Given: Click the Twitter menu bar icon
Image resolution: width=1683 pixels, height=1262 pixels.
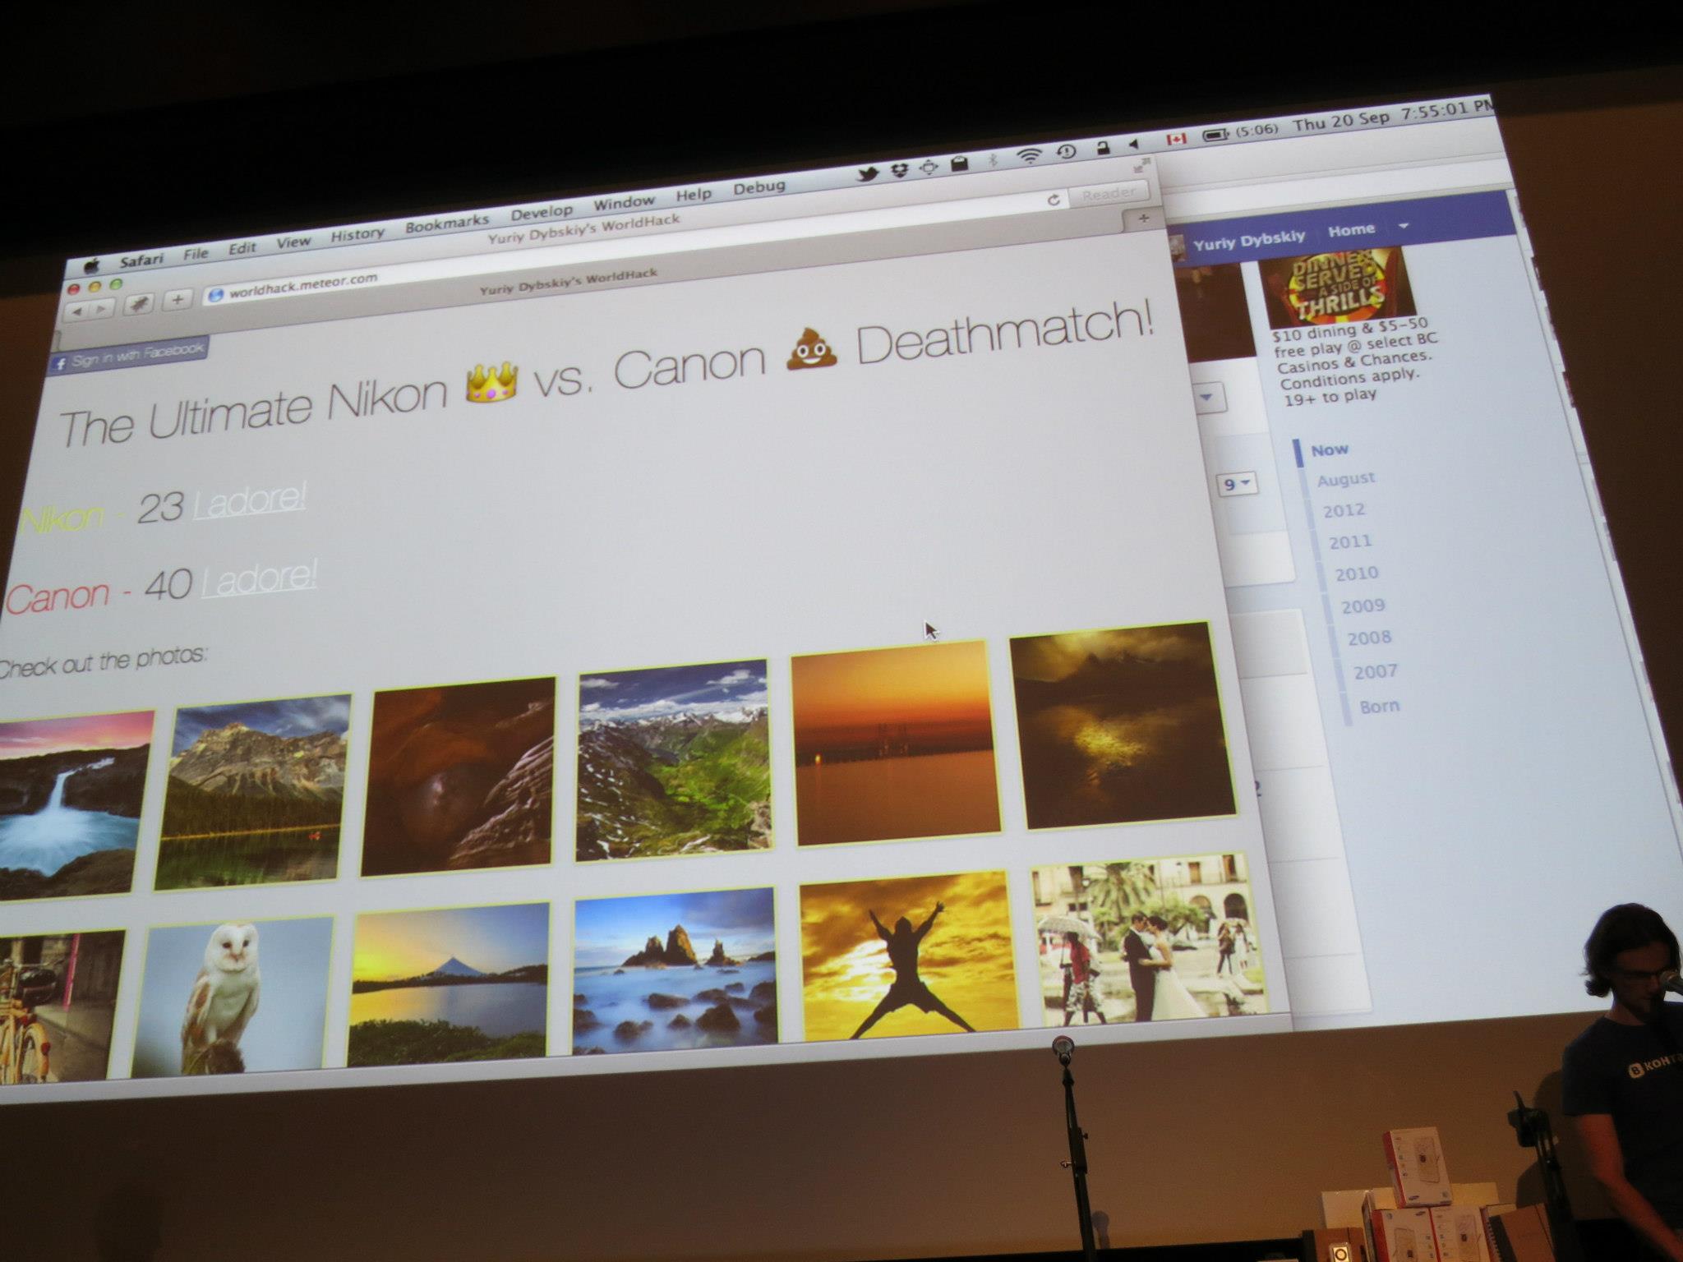Looking at the screenshot, I should (869, 174).
